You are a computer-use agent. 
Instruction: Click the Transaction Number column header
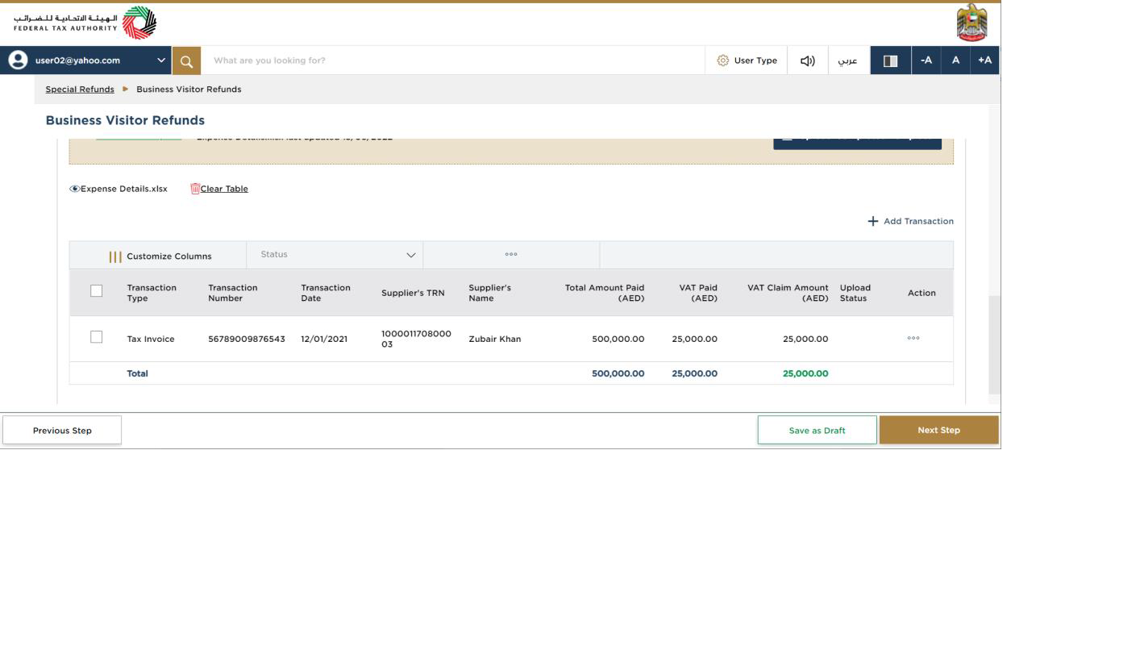click(233, 293)
